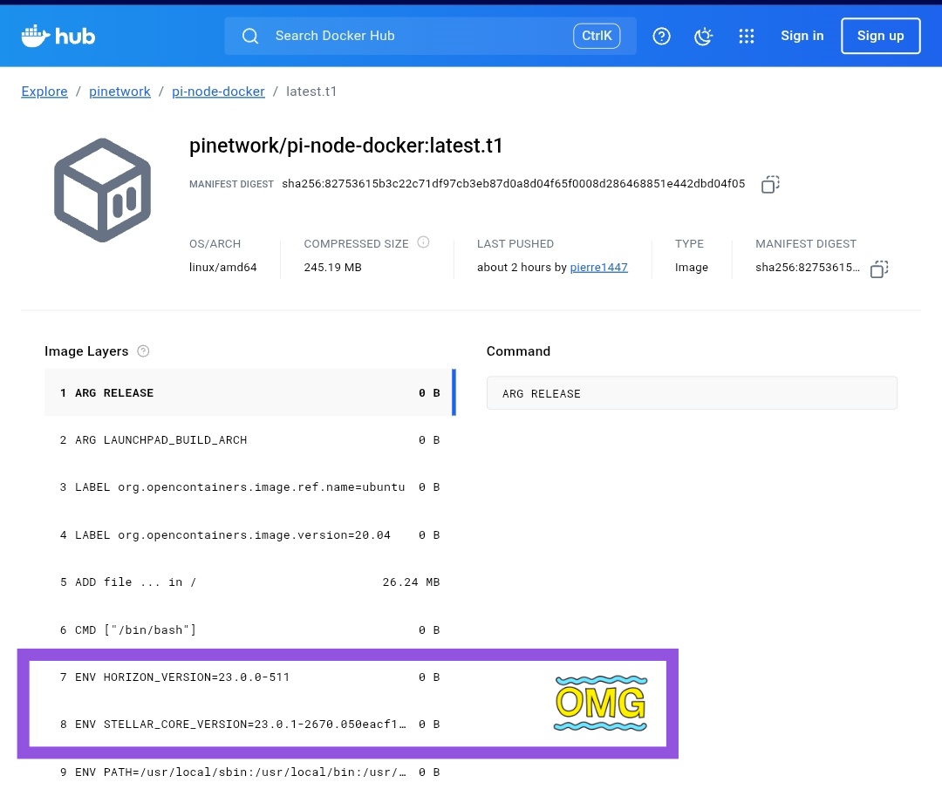Copy the full manifest digest under title
Screen dimensions: 942x796
pyautogui.click(x=770, y=184)
